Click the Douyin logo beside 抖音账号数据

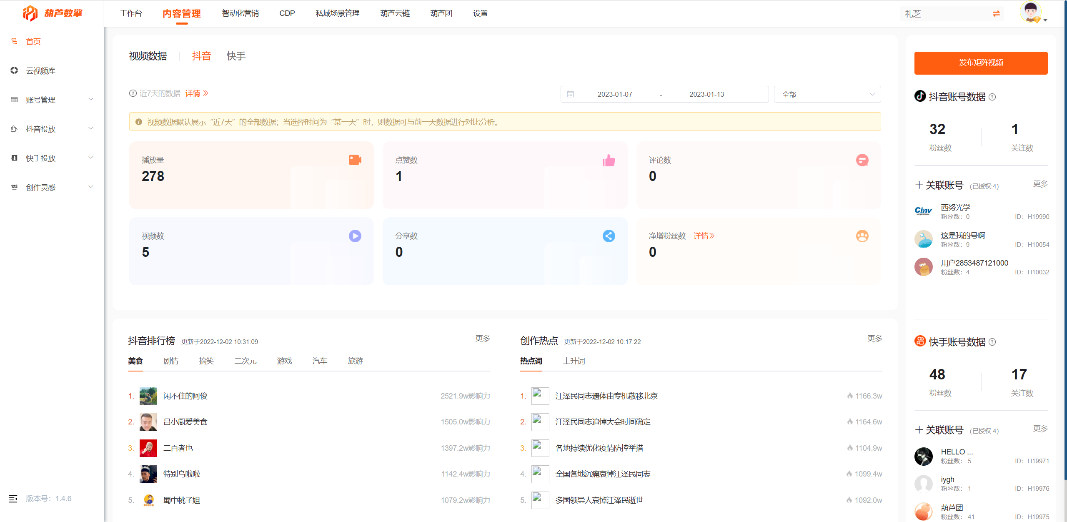tap(920, 96)
